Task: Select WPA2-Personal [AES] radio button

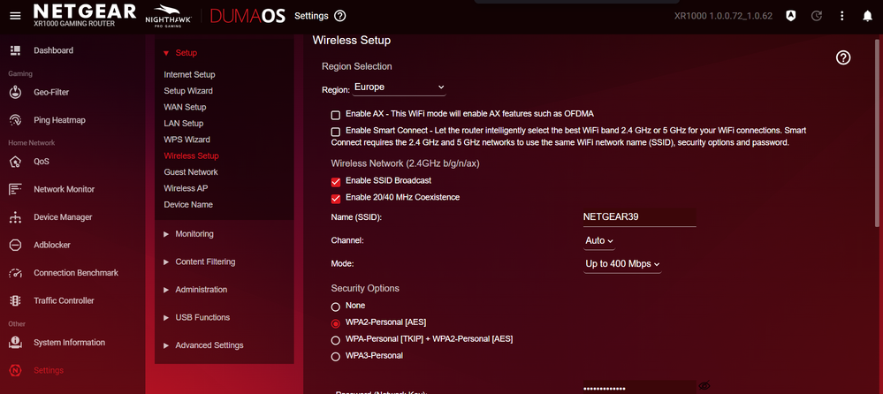Action: (x=336, y=323)
